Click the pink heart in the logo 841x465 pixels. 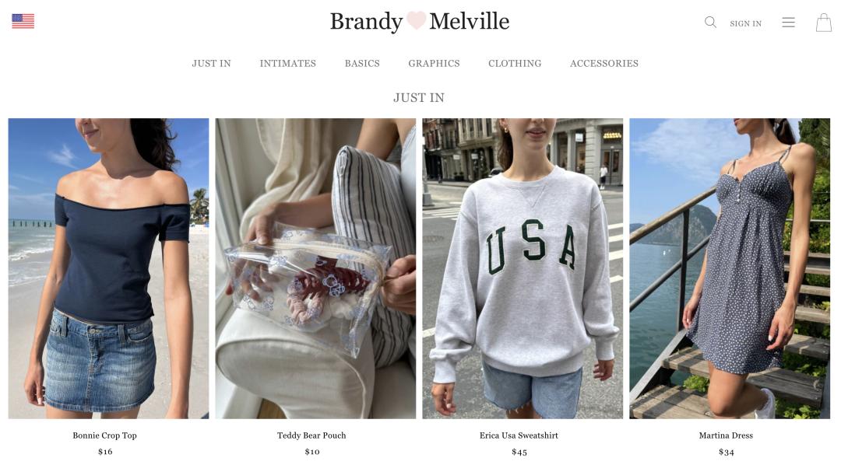416,20
